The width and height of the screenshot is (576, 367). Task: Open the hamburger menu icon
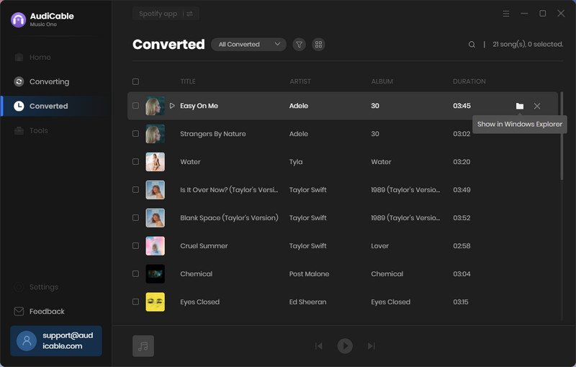tap(506, 14)
